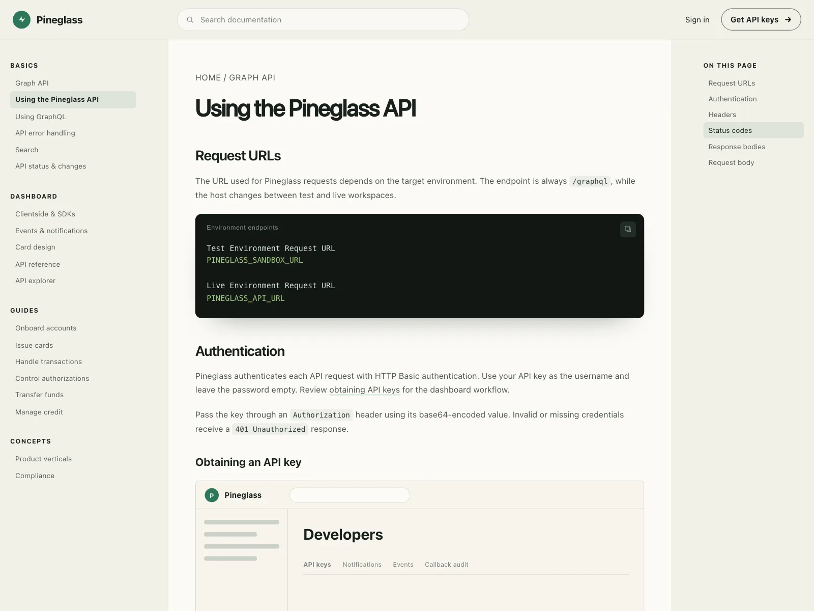
Task: Click the 401 Unauthorized inline code
Action: tap(270, 429)
